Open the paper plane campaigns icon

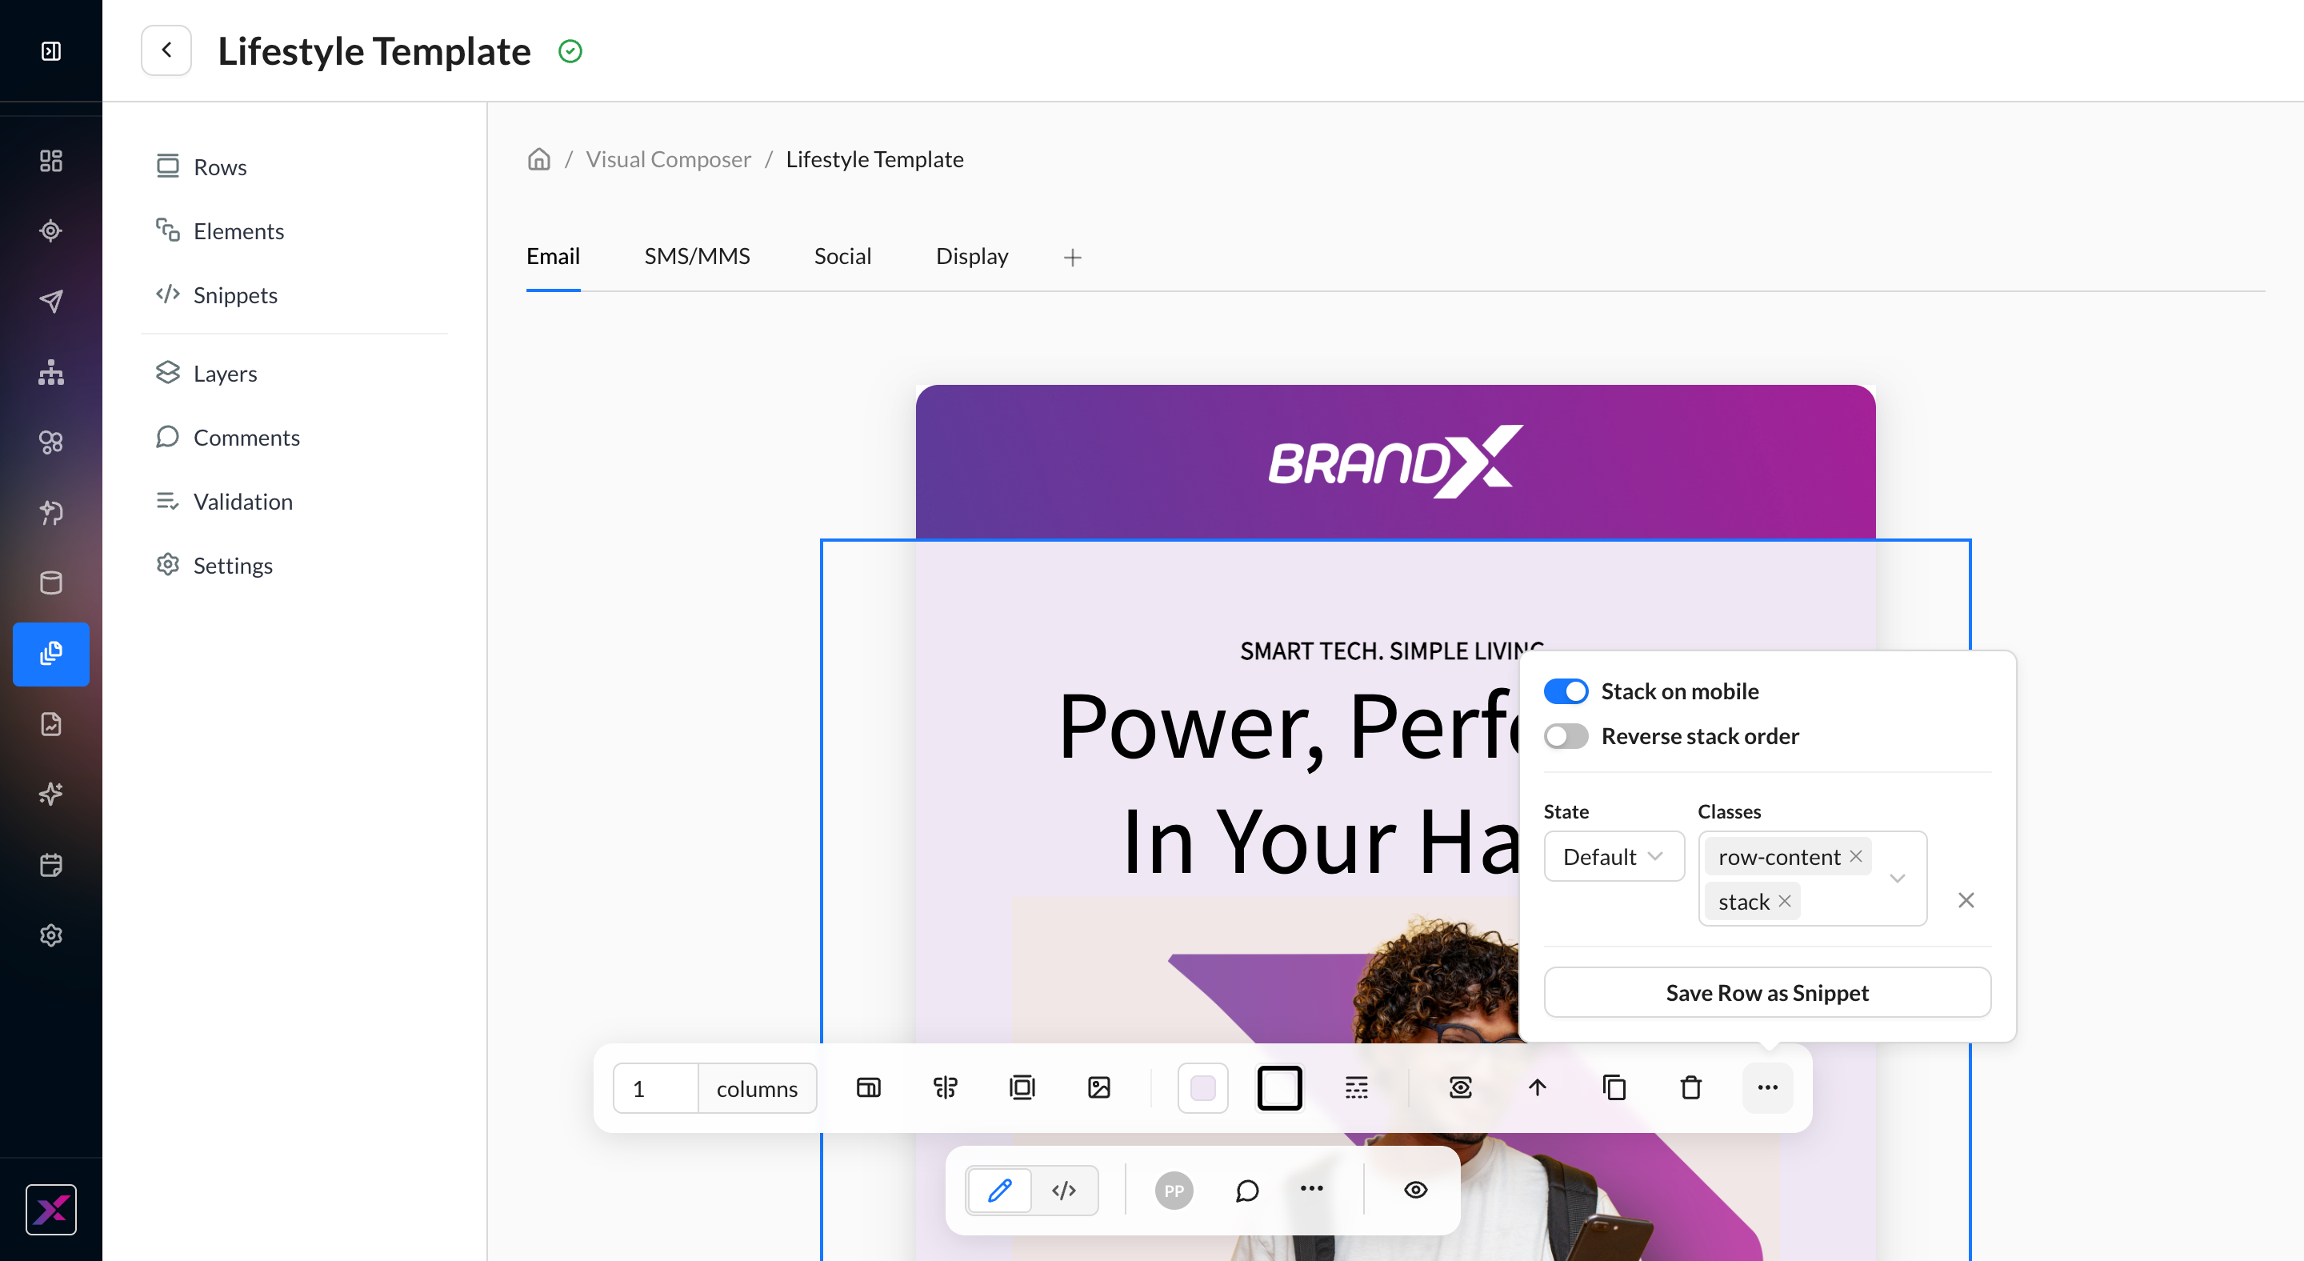[51, 302]
